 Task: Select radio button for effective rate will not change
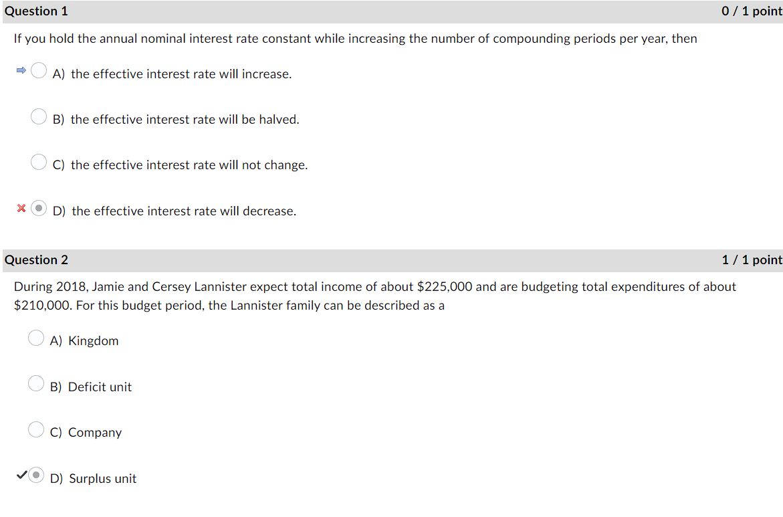pos(38,161)
